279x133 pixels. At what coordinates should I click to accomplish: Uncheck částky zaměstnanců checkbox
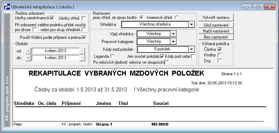(x=52, y=18)
